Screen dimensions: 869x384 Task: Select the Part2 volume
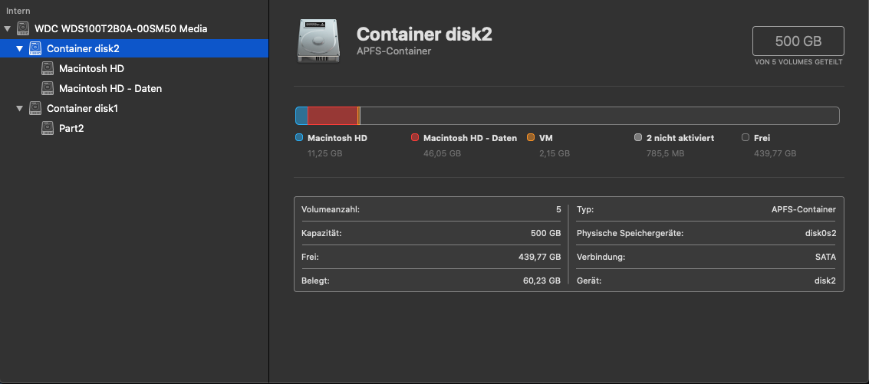tap(71, 128)
